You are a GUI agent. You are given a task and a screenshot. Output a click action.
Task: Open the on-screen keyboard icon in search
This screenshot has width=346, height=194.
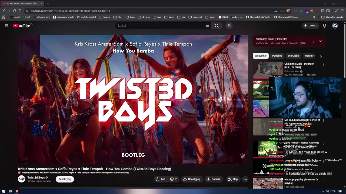pos(207,26)
